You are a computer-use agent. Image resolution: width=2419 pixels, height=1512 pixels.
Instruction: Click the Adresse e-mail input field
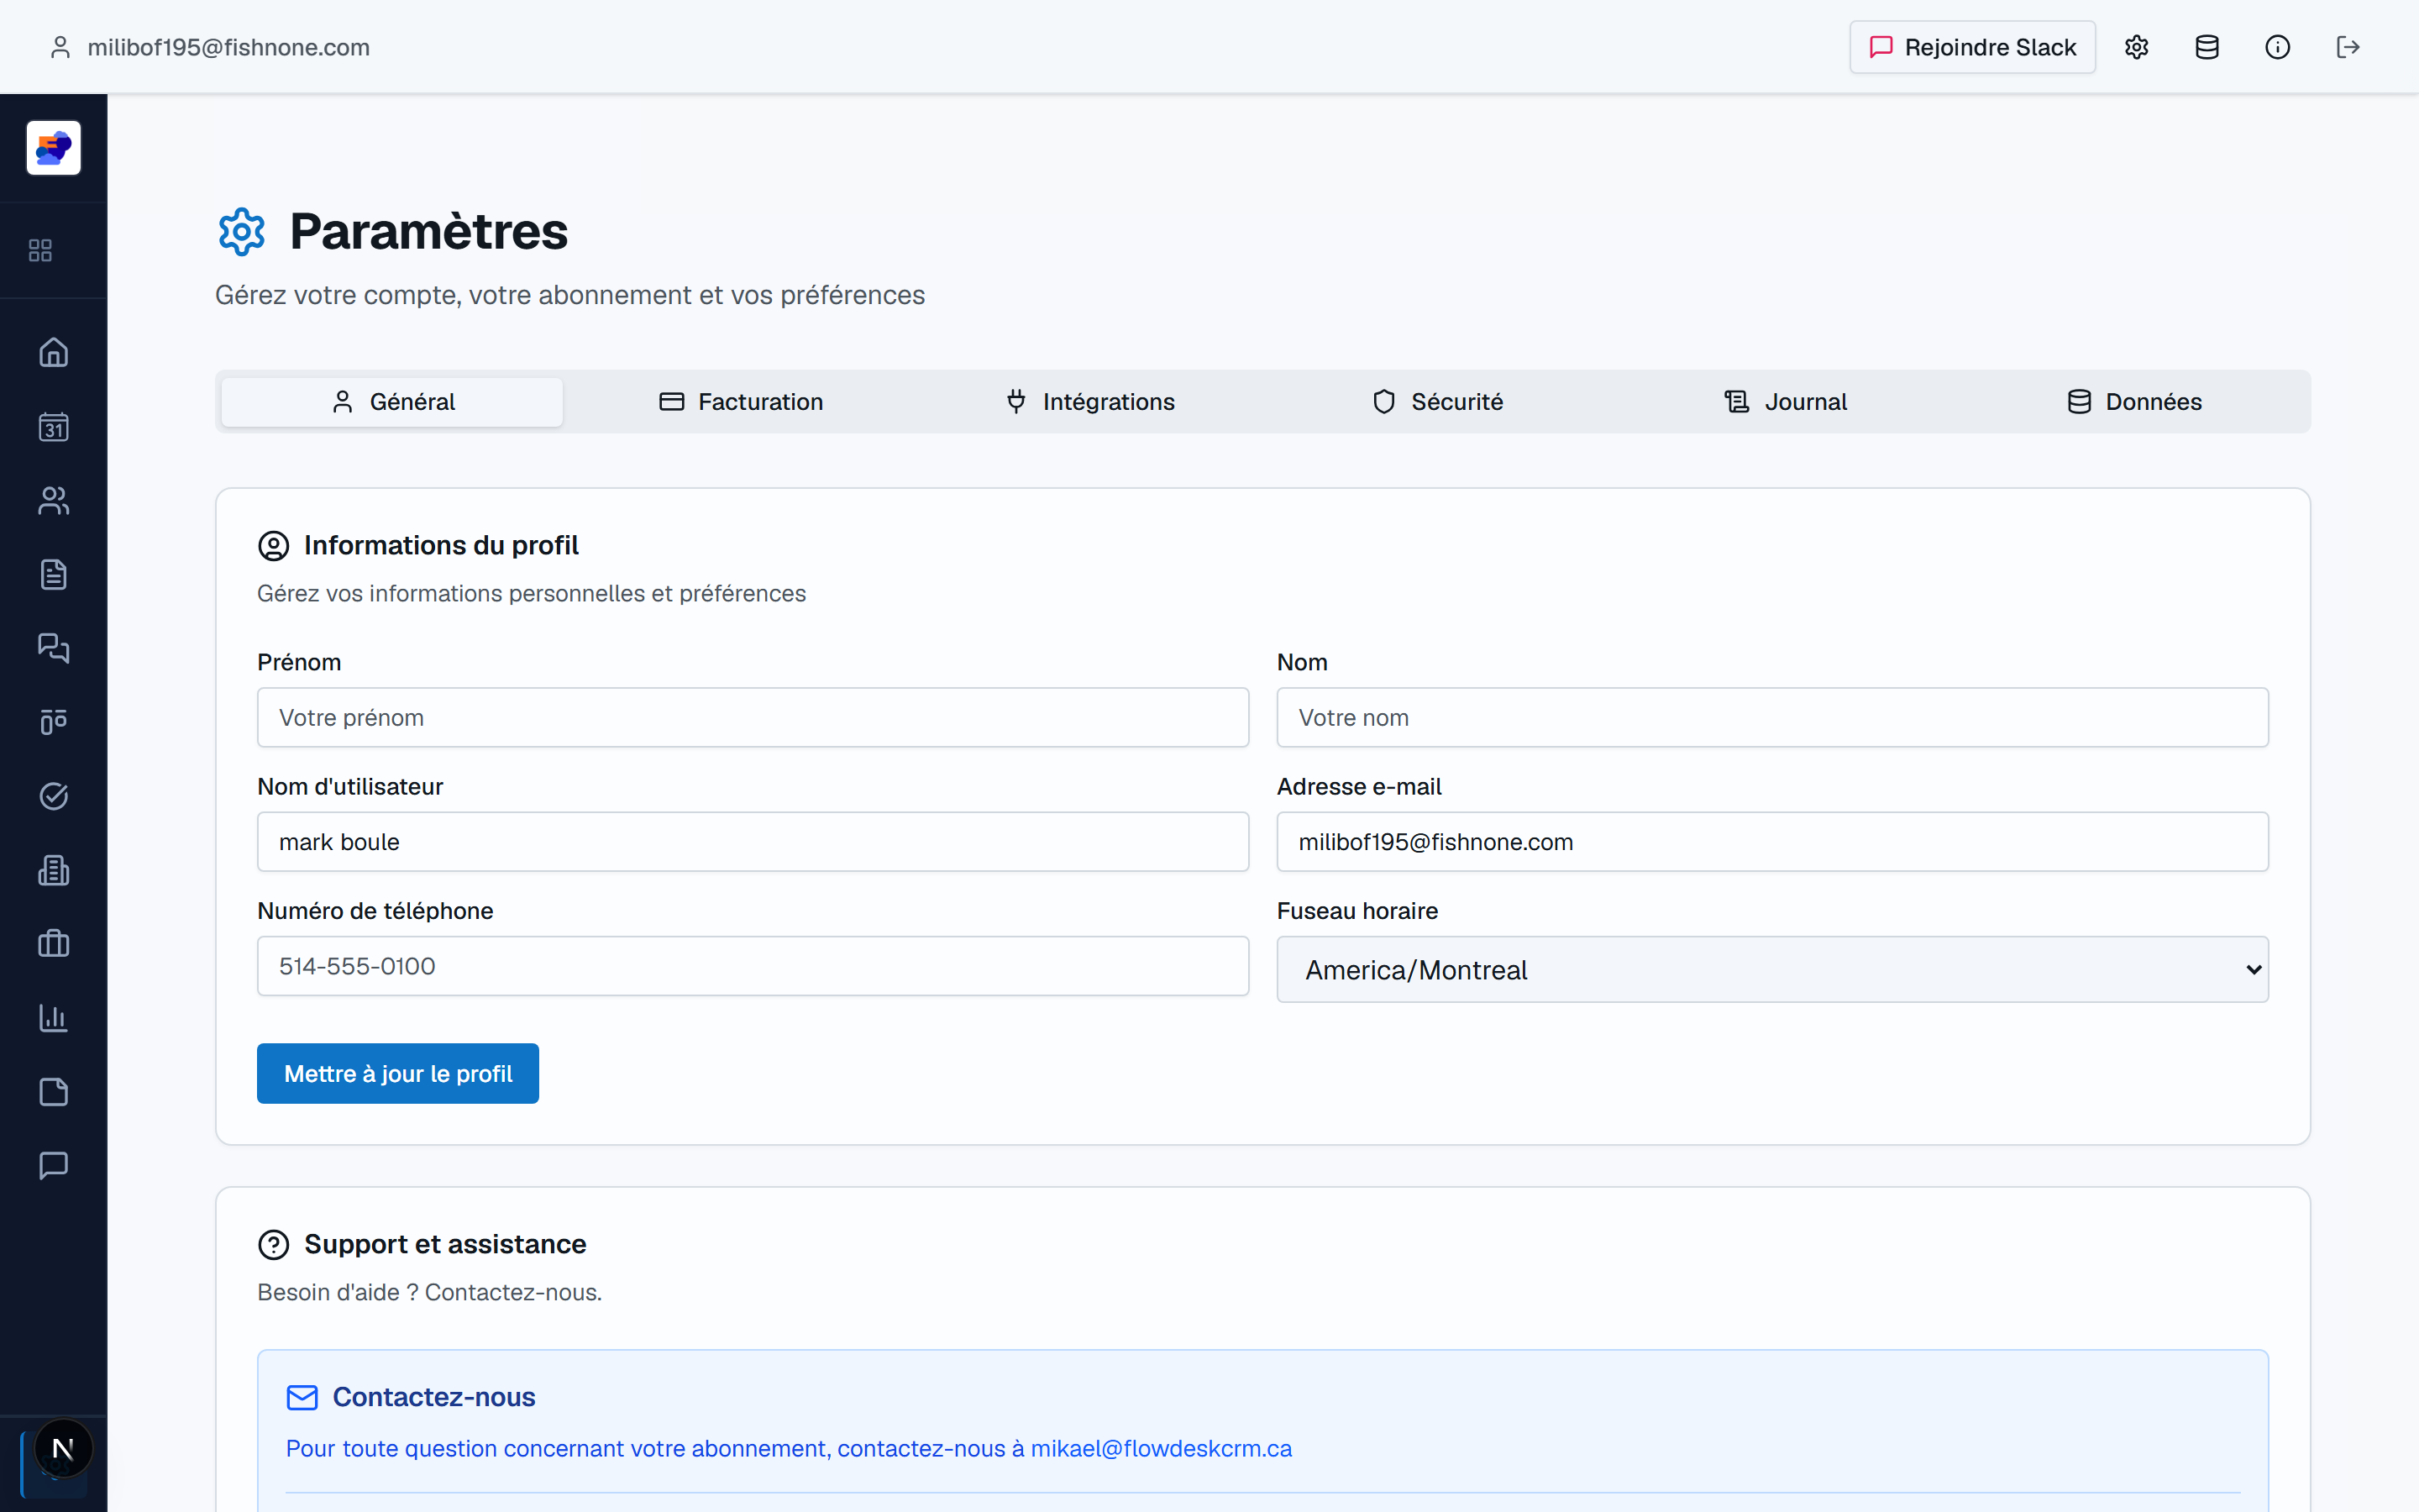click(1772, 842)
